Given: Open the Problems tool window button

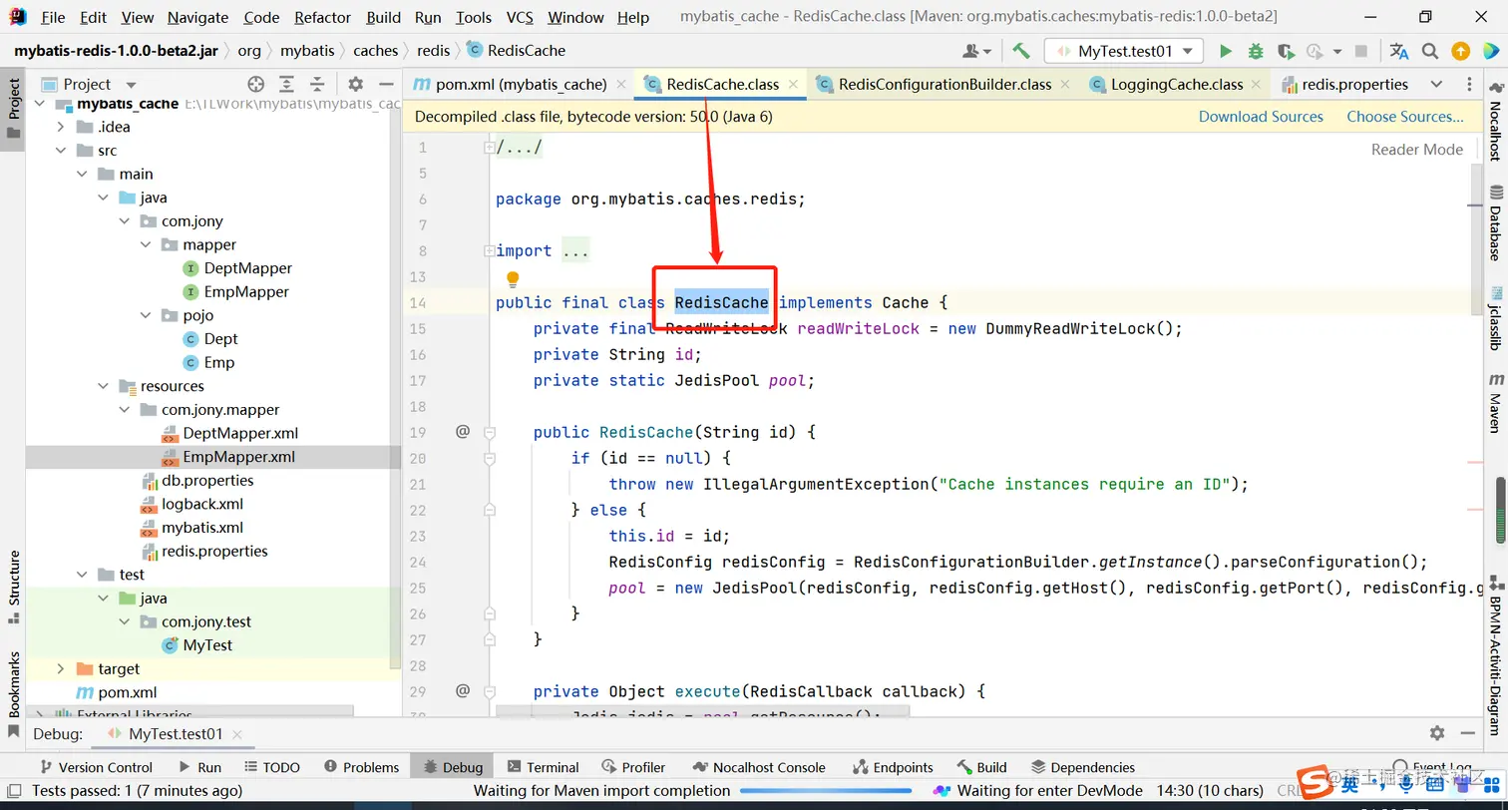Looking at the screenshot, I should point(361,767).
